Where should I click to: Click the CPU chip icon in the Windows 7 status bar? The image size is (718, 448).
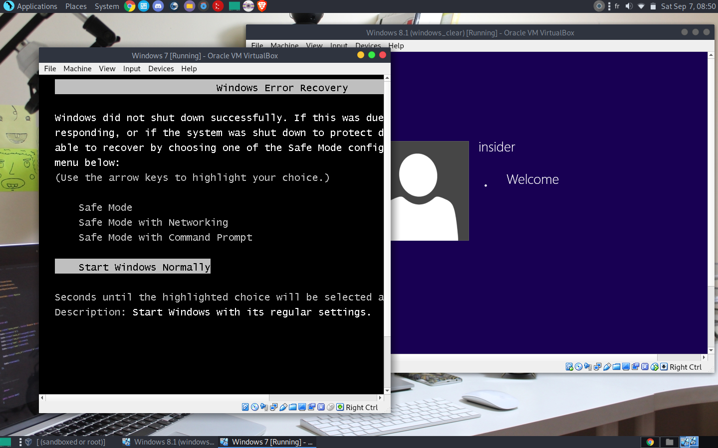tap(321, 407)
